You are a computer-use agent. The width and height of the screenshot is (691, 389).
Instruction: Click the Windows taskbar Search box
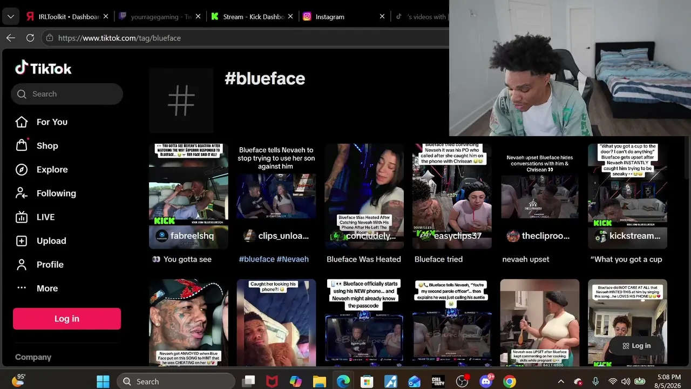[x=175, y=381]
